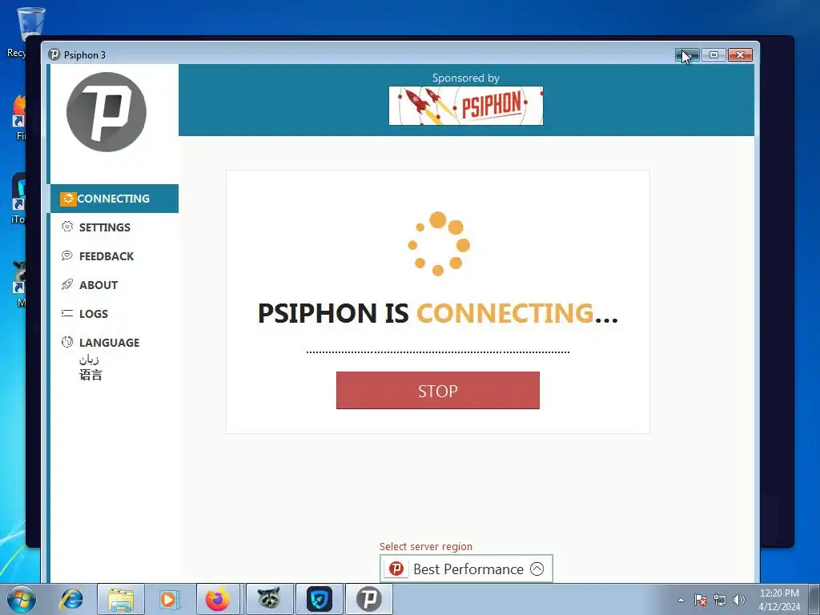Minimize the Psiphon 3 window

pos(686,55)
